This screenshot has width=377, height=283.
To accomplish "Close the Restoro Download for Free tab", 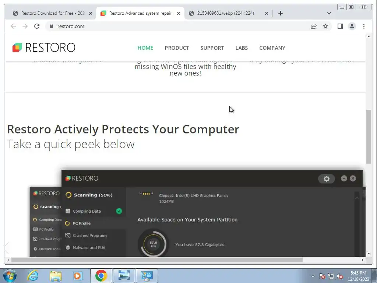I will [91, 13].
